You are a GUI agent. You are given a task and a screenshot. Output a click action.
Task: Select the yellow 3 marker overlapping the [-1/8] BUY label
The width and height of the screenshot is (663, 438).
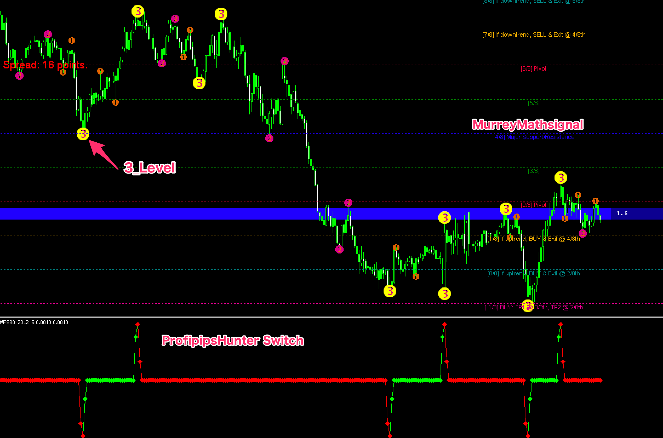[x=528, y=306]
